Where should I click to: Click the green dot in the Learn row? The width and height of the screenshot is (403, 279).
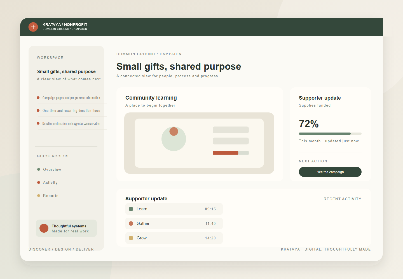(x=131, y=209)
